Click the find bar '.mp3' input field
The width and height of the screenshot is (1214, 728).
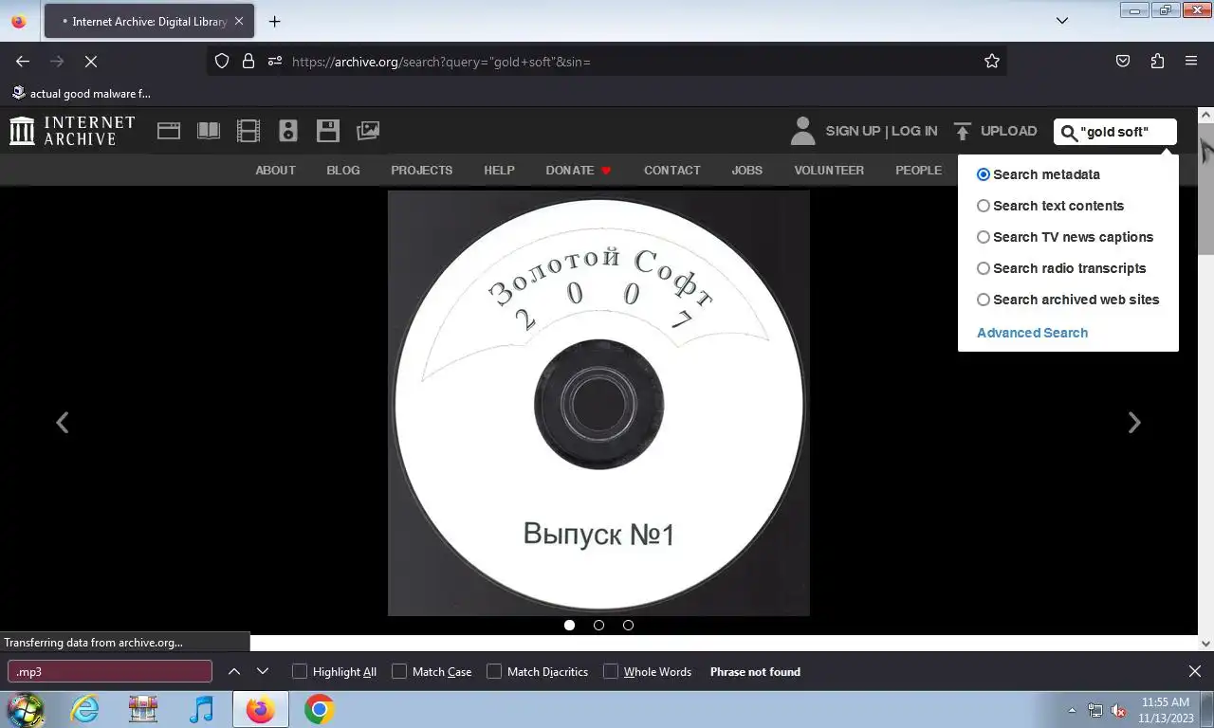pos(110,671)
